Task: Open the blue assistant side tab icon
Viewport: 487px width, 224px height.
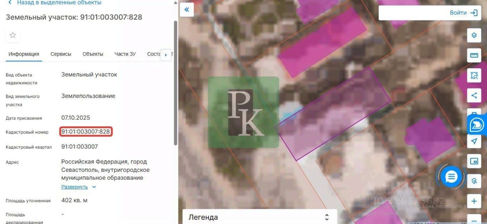Action: point(477,125)
